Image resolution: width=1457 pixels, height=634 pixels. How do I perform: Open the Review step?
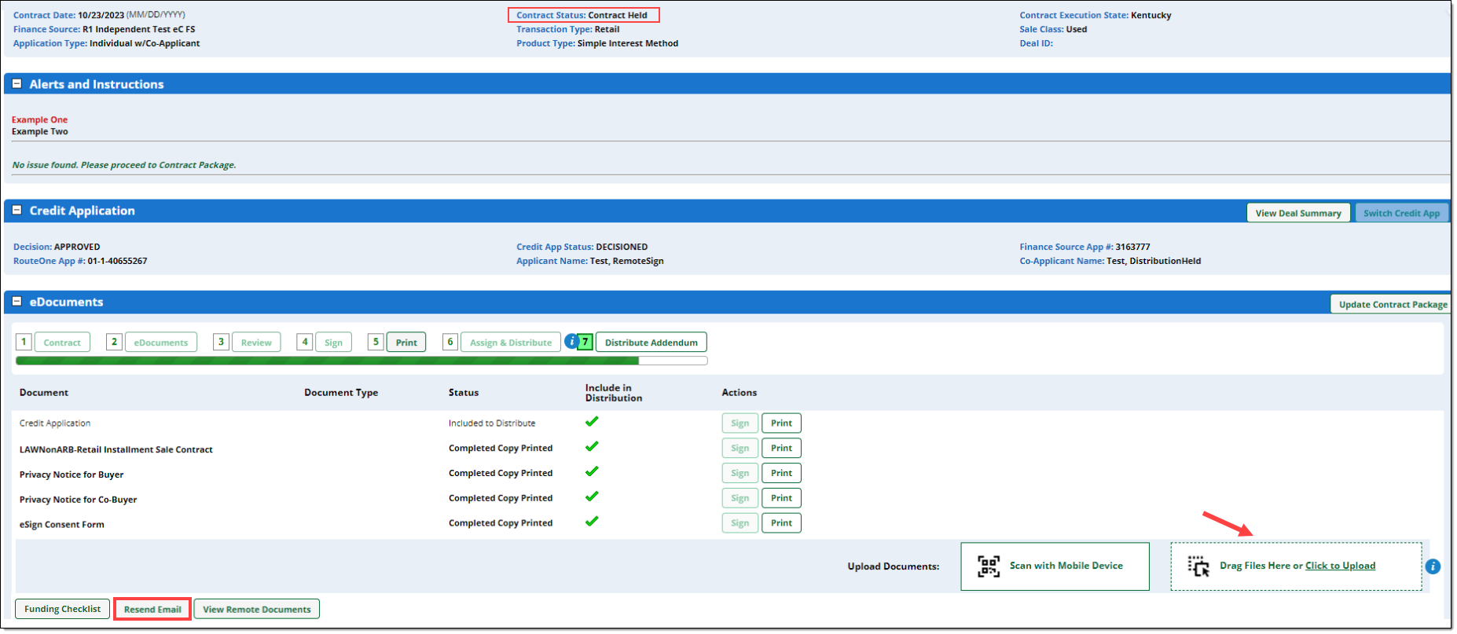pos(256,343)
